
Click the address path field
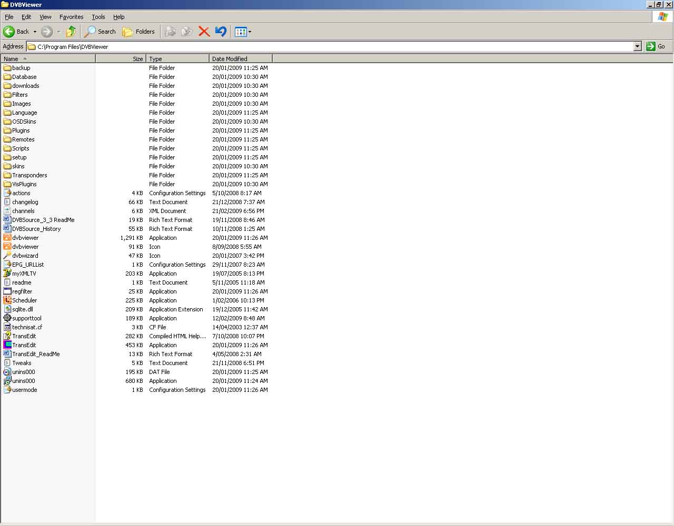330,46
